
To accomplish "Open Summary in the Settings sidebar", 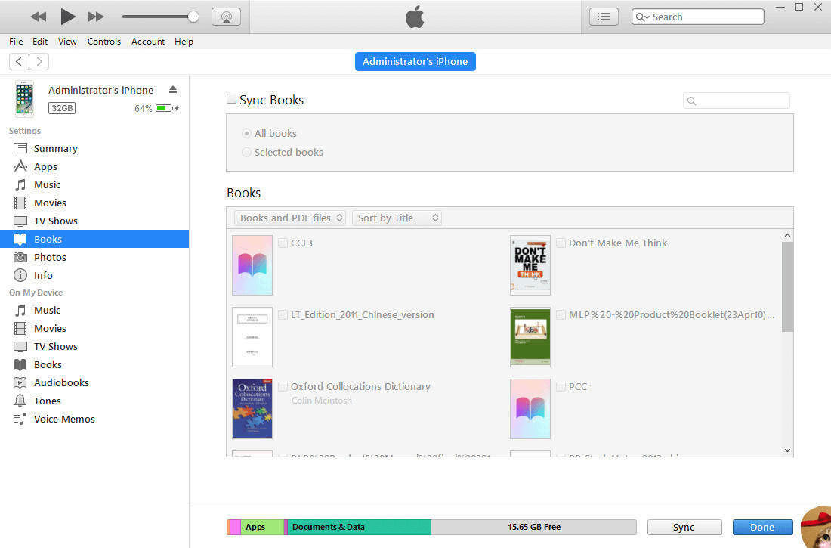I will click(x=55, y=149).
